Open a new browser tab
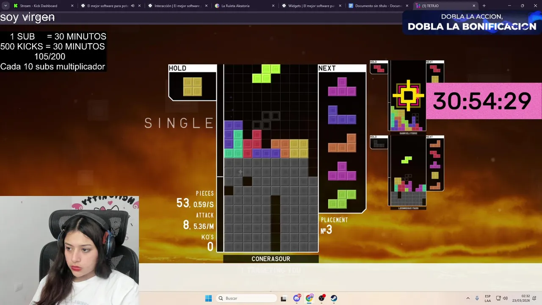542x305 pixels. pyautogui.click(x=484, y=6)
